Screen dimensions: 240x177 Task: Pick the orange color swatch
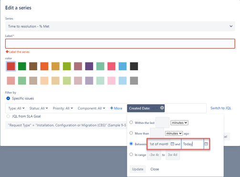44,66
